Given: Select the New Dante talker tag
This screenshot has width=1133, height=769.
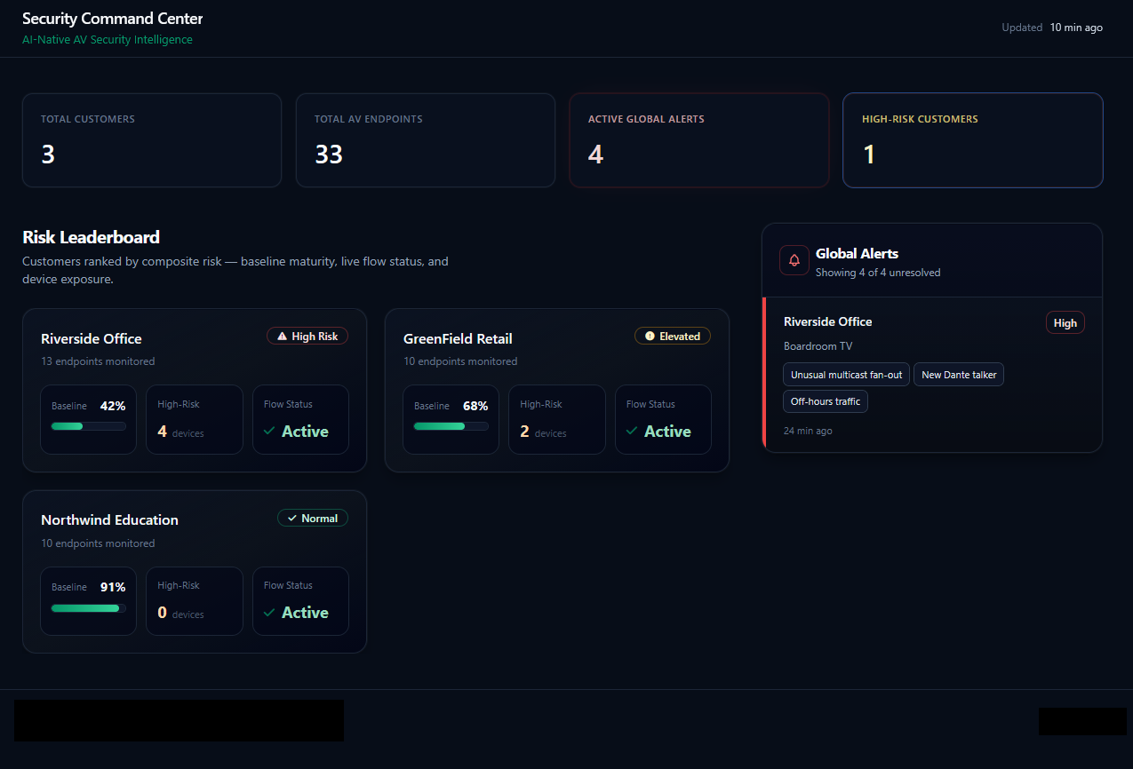Looking at the screenshot, I should tap(959, 375).
